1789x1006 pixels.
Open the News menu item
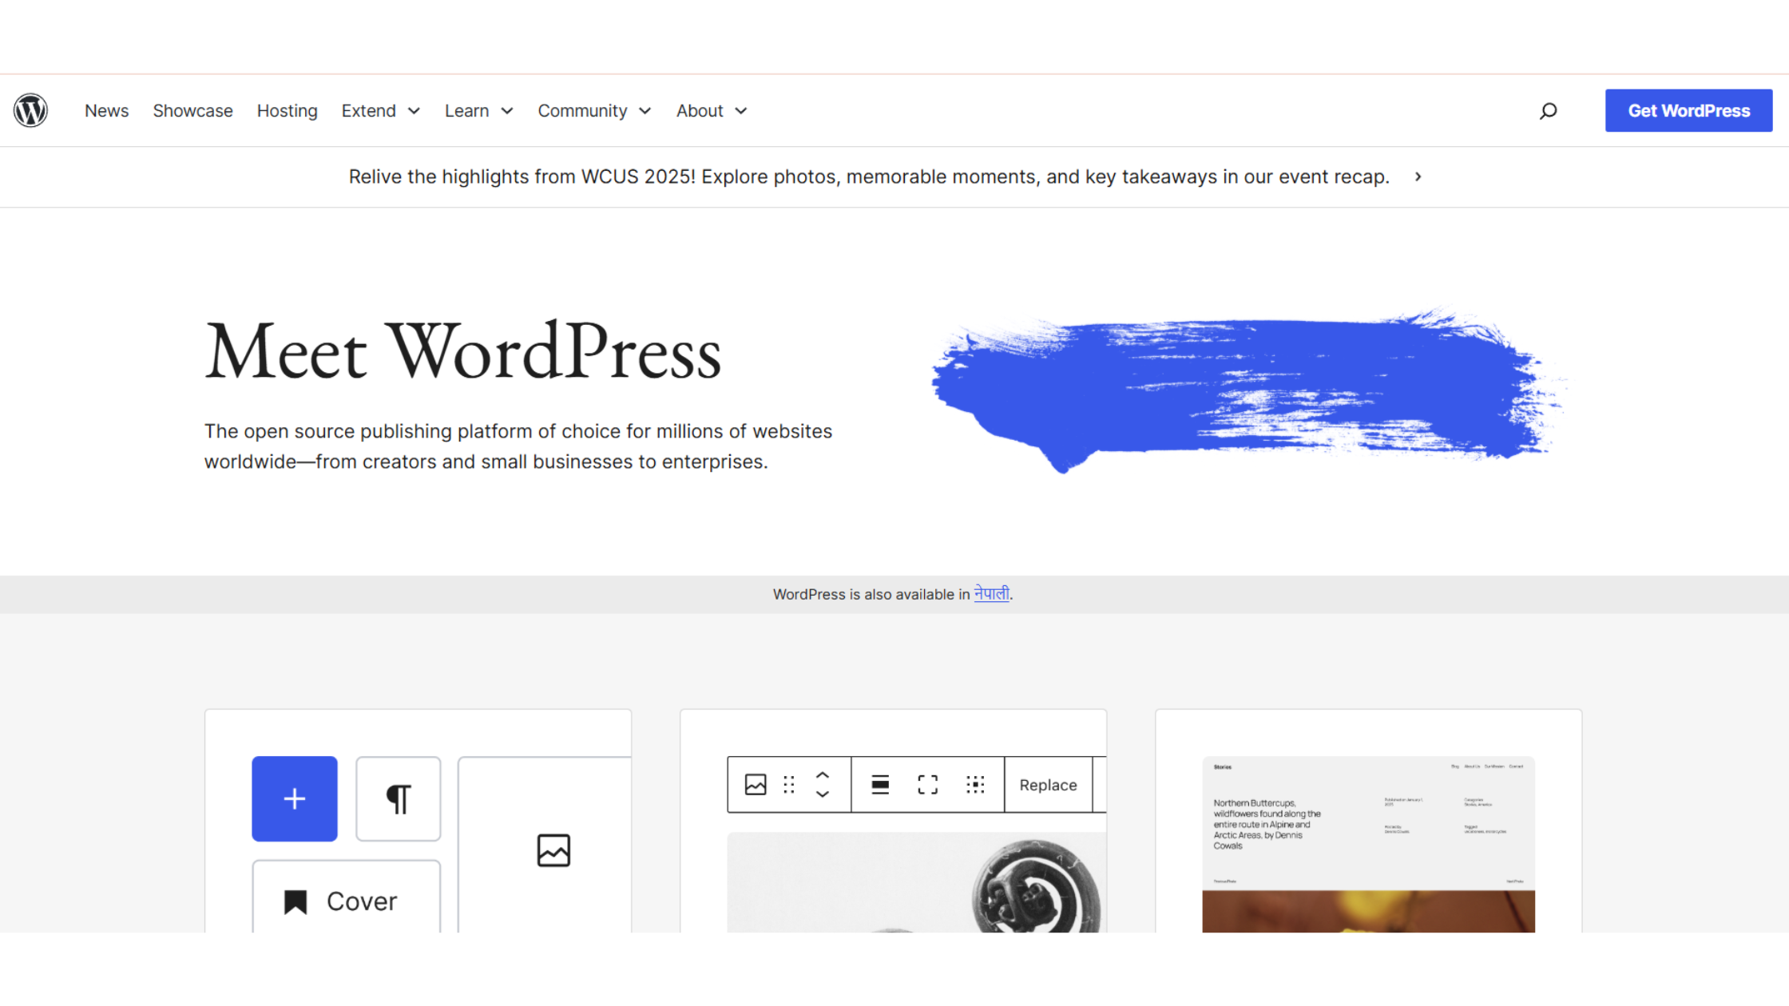coord(106,111)
